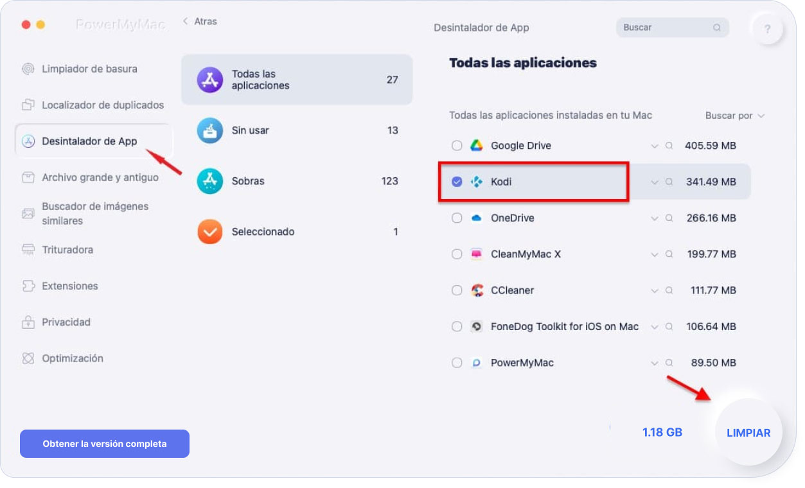Click the OneDrive cloud icon

[x=477, y=218]
